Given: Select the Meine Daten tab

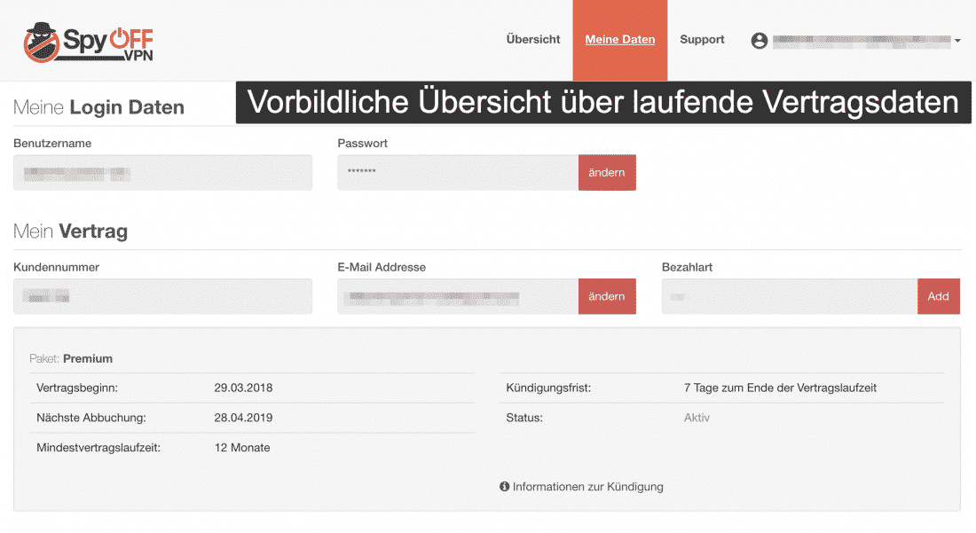Looking at the screenshot, I should pos(620,40).
